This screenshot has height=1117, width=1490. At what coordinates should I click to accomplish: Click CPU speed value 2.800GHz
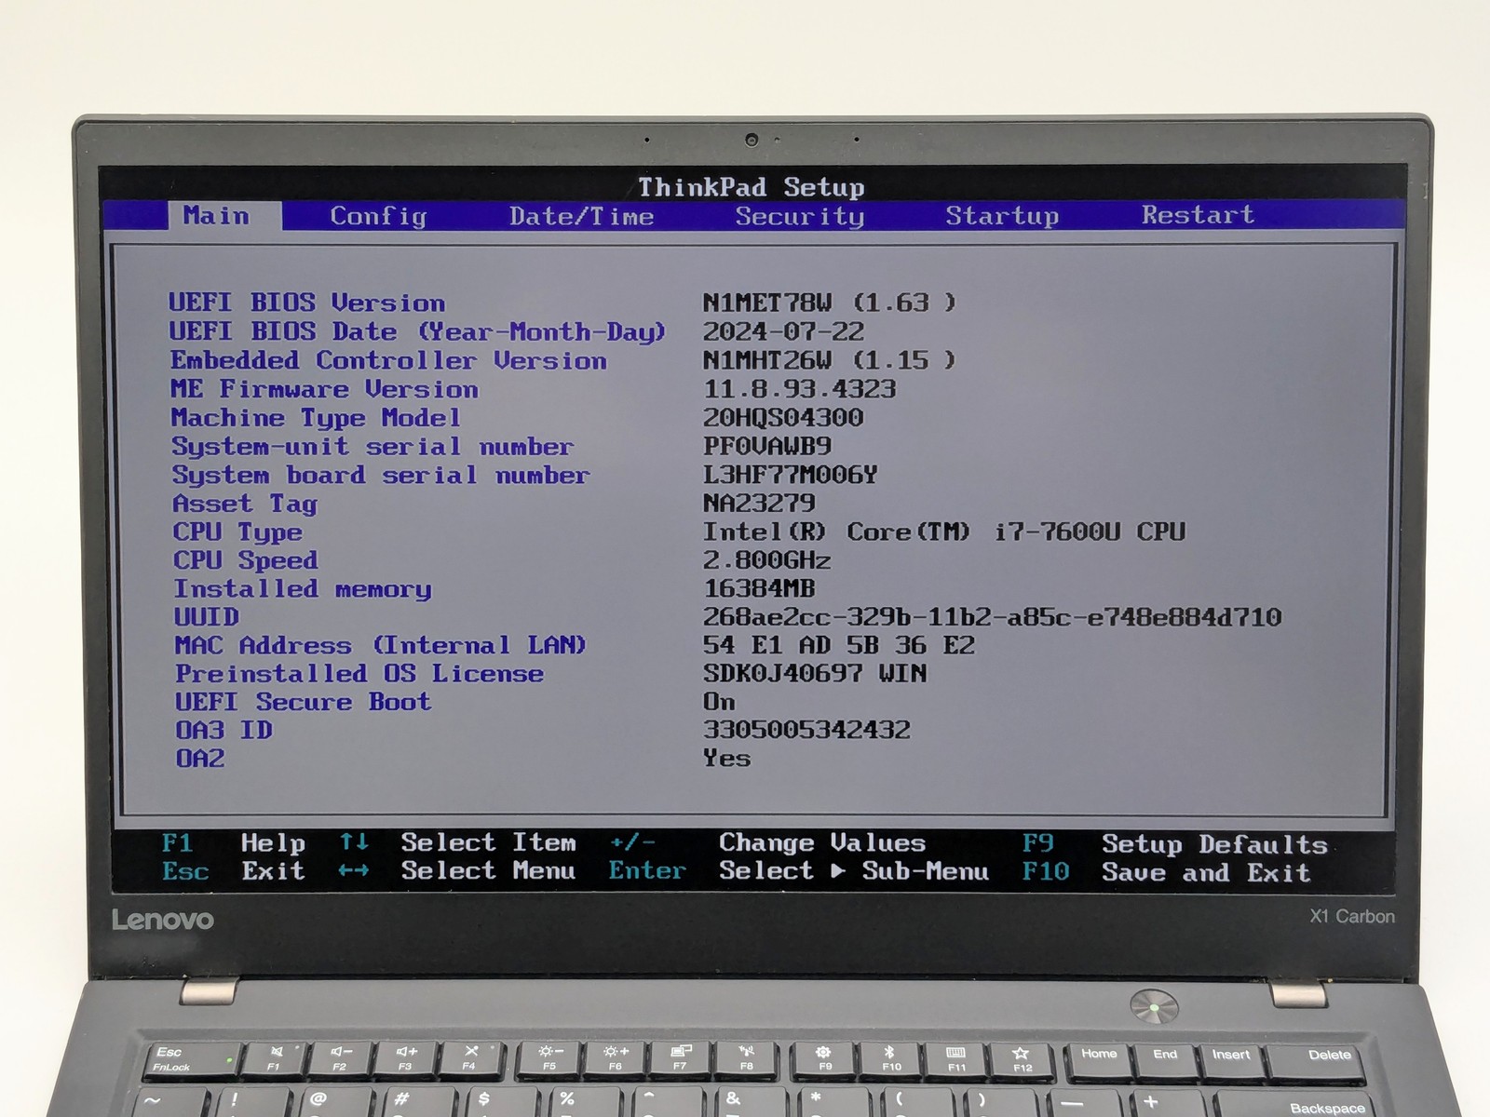tap(767, 560)
